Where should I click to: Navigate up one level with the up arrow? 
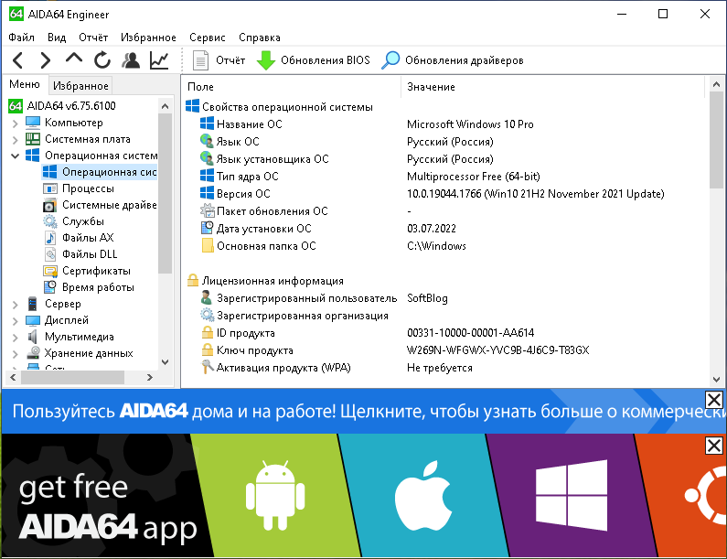point(74,59)
